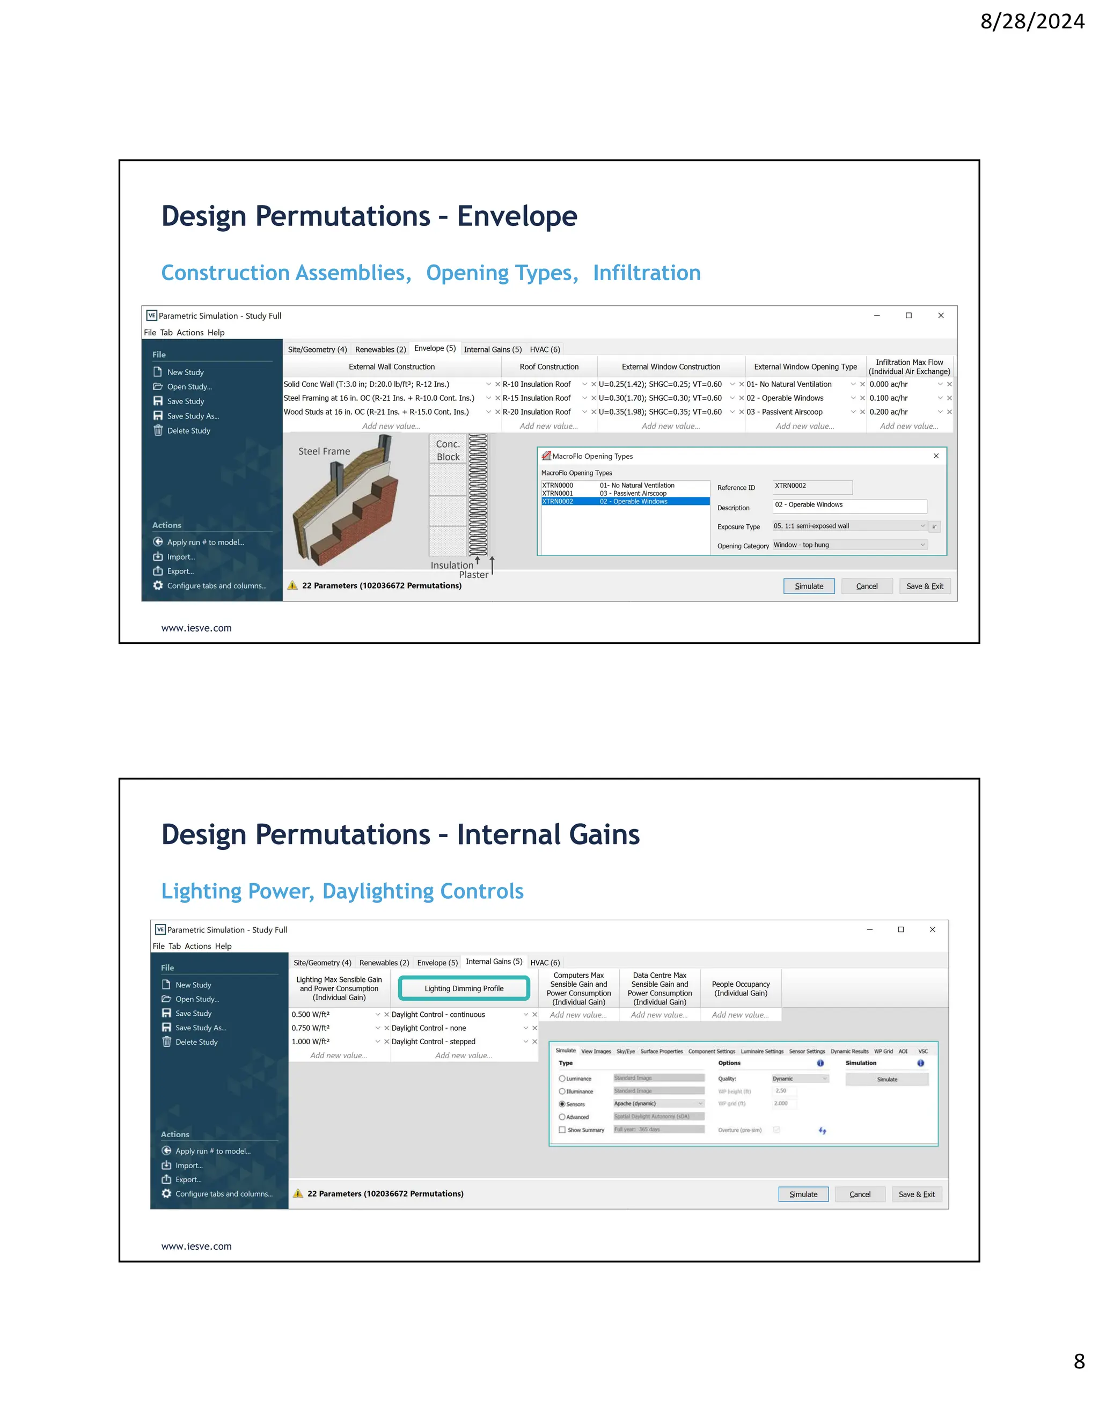Select the Advanced radio button
Image resolution: width=1099 pixels, height=1422 pixels.
coord(562,1117)
